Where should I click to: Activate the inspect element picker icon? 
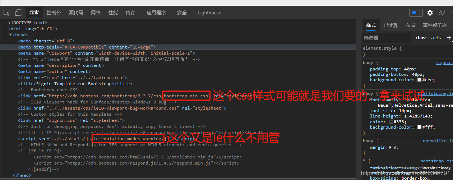coord(7,13)
